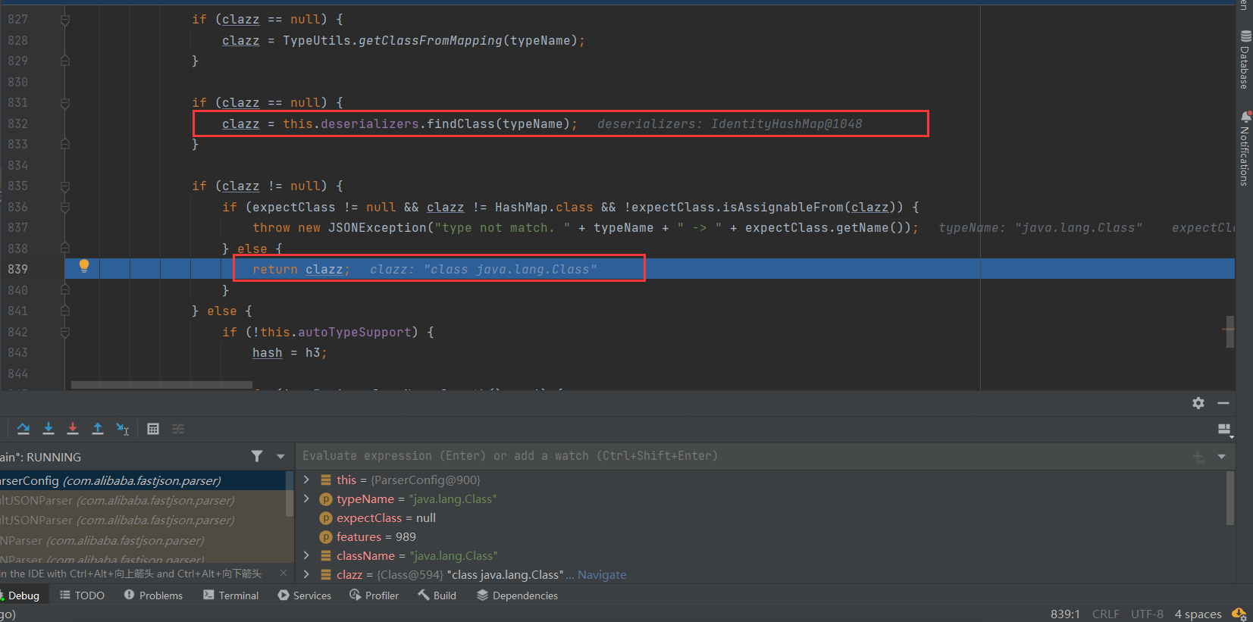The width and height of the screenshot is (1253, 622).
Task: Click the Trace Current Stream Chain icon
Action: tap(178, 429)
